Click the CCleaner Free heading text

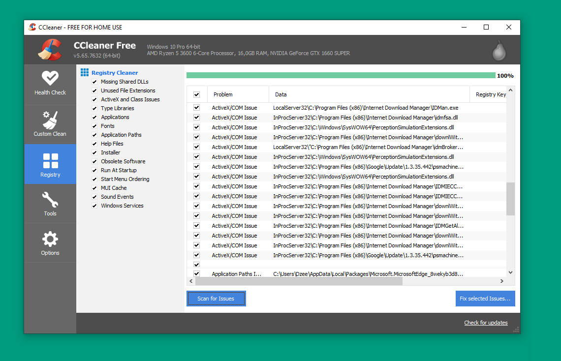click(x=105, y=45)
